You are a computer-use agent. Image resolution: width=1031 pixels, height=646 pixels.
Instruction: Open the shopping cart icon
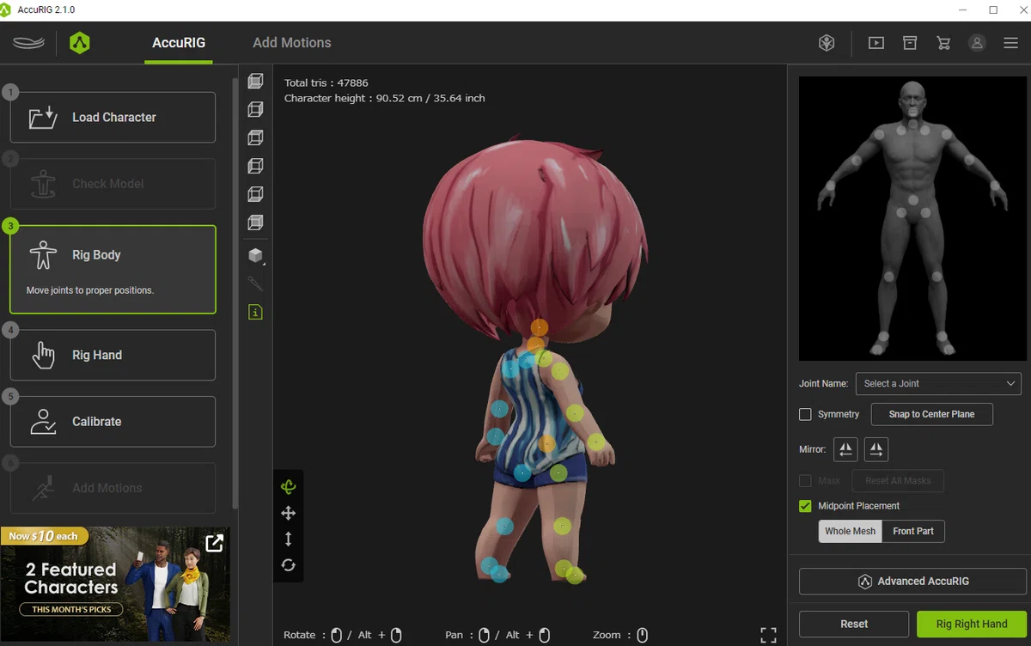[943, 43]
